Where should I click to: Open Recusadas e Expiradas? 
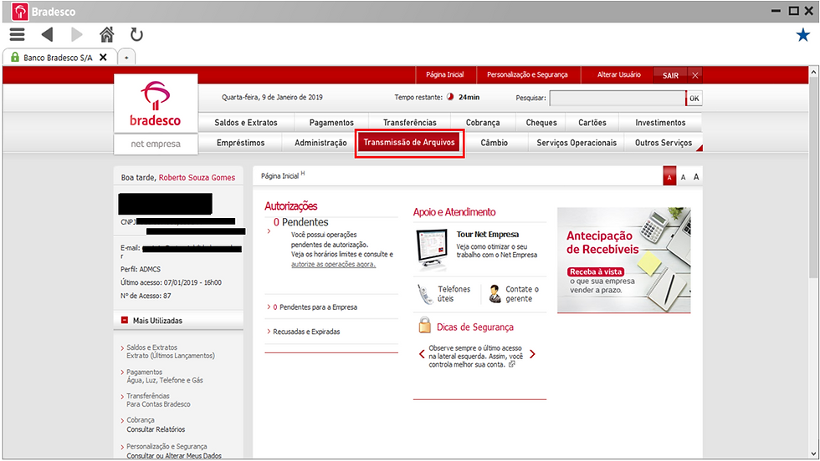point(306,332)
